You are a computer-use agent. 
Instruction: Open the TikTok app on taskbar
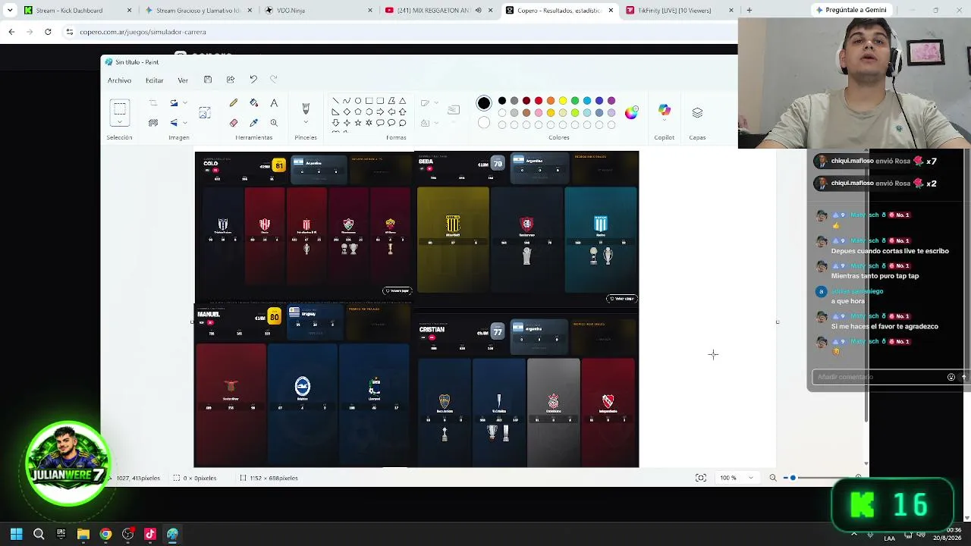[x=150, y=534]
